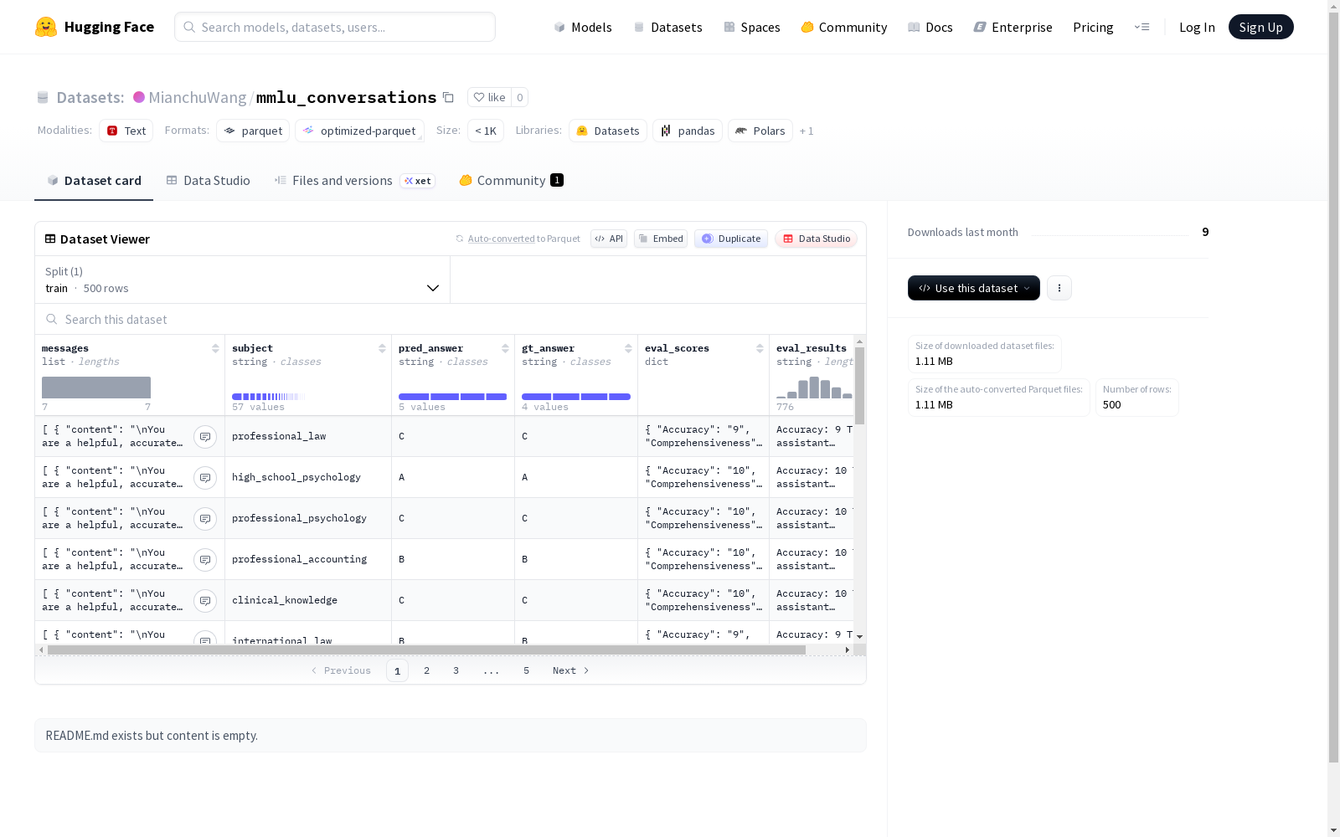Sort the pred_answer column
Screen dimensions: 1340x837
point(505,348)
